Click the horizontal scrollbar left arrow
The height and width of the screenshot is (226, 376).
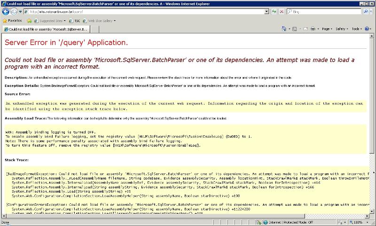4,216
